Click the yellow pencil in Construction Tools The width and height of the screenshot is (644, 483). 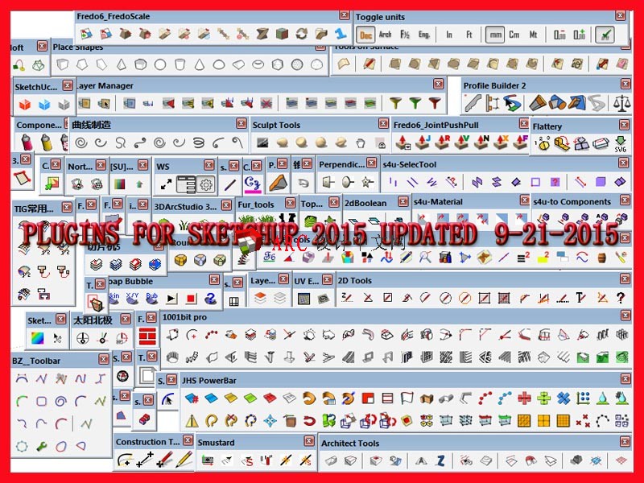[184, 459]
